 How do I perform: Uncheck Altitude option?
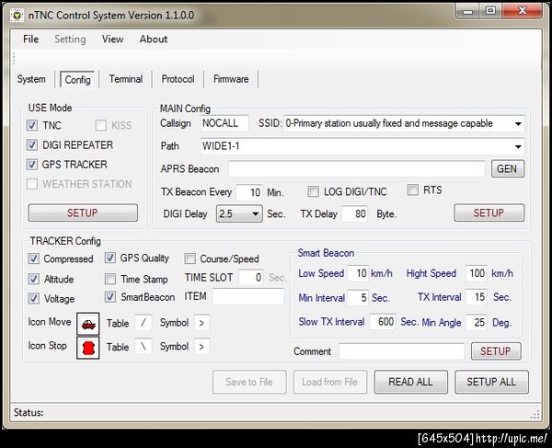point(34,279)
